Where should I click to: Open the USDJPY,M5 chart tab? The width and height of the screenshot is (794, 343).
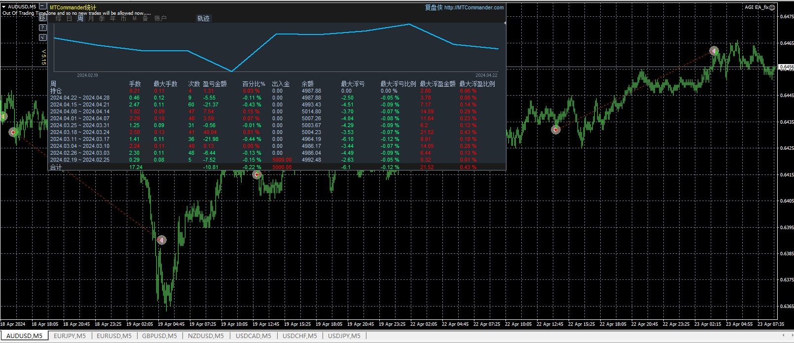pos(344,336)
